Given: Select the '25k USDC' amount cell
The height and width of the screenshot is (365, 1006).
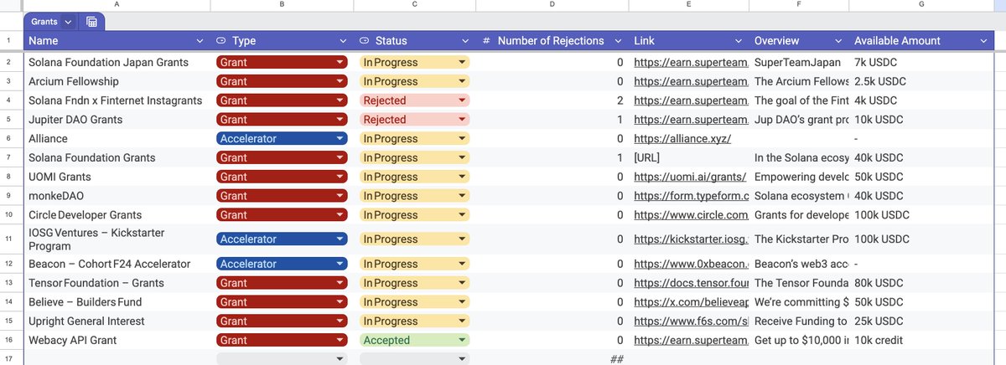Looking at the screenshot, I should pyautogui.click(x=922, y=321).
